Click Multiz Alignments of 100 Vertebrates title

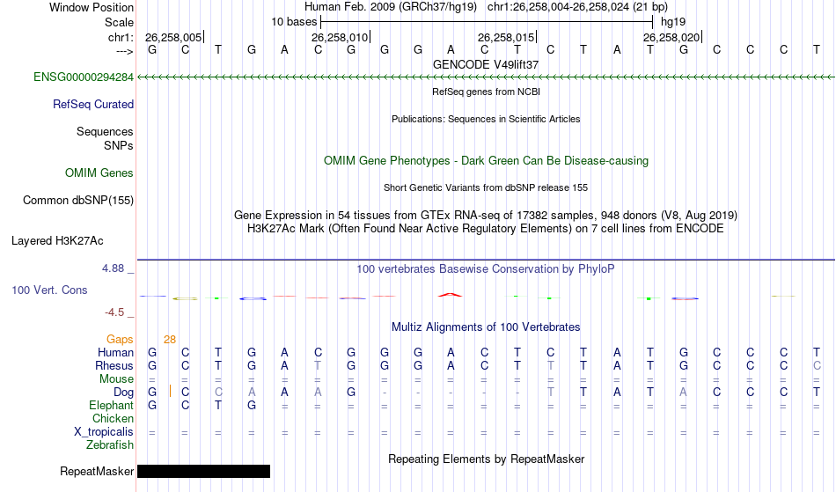[486, 327]
